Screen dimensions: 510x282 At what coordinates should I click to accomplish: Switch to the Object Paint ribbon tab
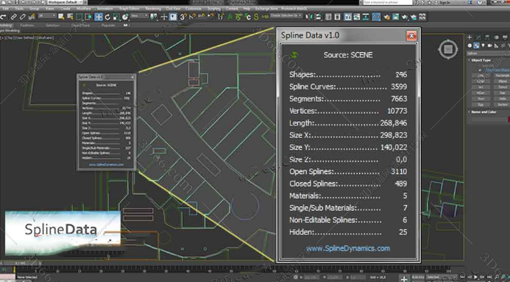click(x=80, y=25)
